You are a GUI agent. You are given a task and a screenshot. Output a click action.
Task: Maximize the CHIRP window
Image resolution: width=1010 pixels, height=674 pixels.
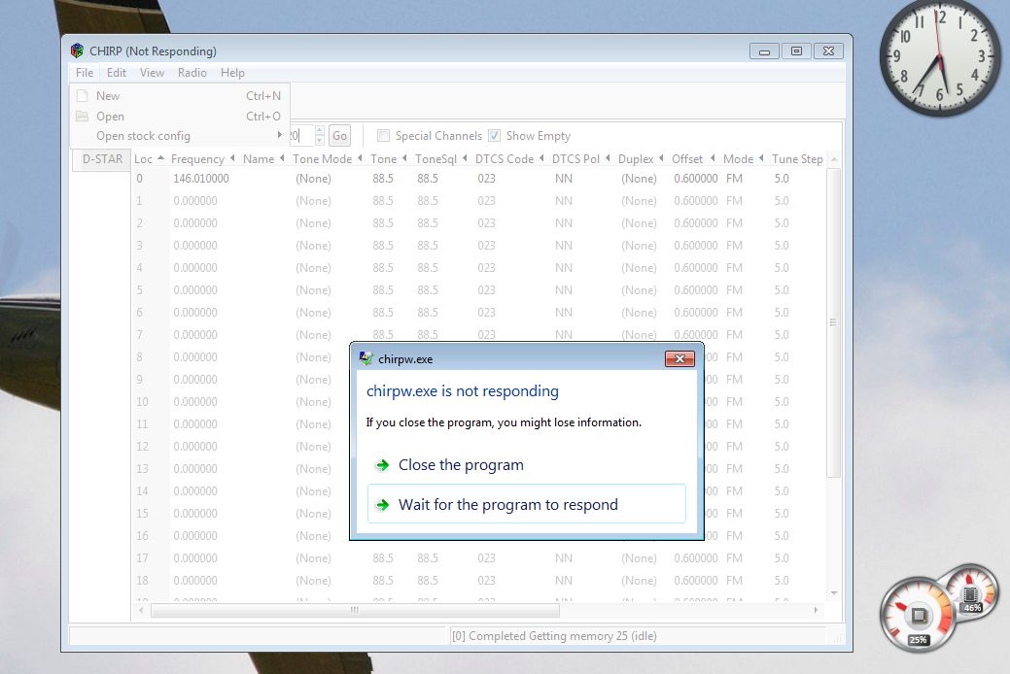pyautogui.click(x=797, y=51)
